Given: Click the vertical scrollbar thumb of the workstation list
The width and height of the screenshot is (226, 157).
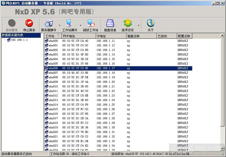Looking at the screenshot, I should coord(222,82).
